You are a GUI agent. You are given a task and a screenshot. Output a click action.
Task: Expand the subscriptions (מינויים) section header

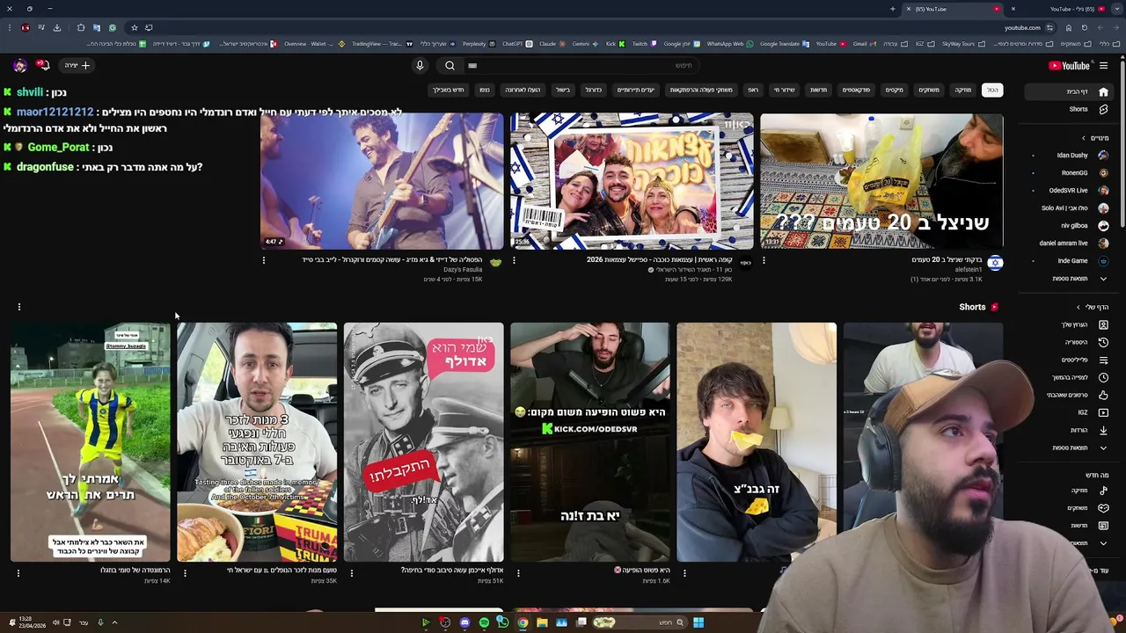coord(1095,138)
